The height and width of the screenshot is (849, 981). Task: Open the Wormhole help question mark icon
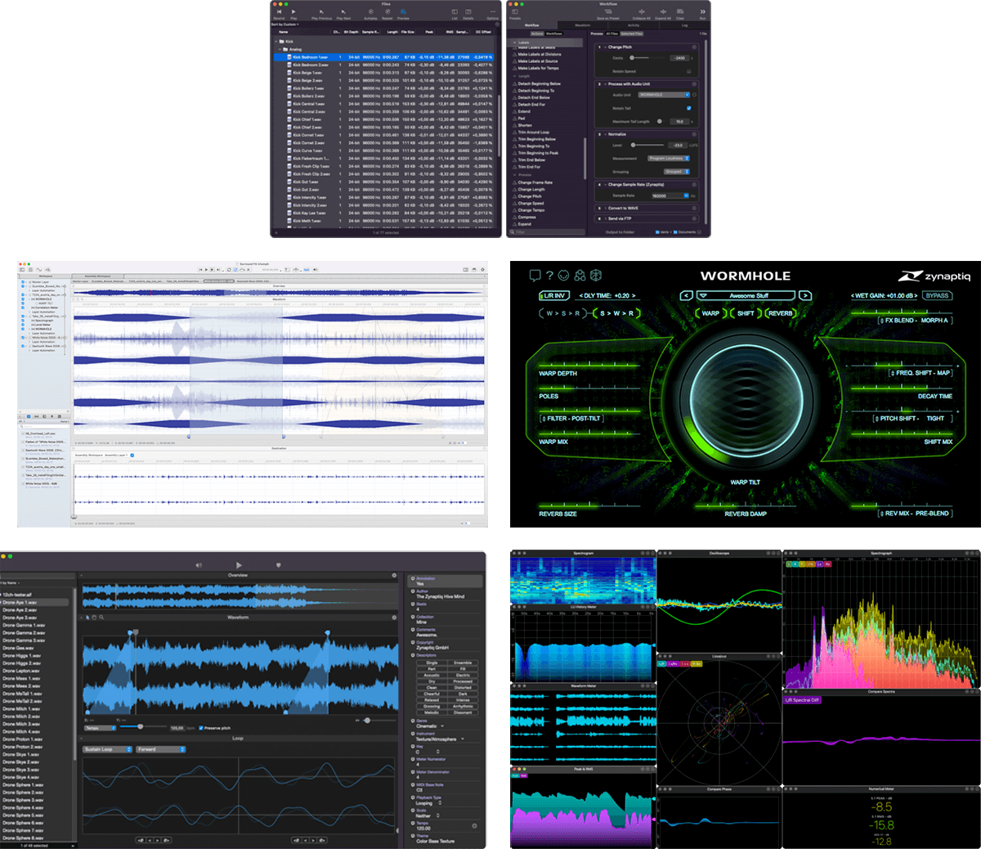549,276
